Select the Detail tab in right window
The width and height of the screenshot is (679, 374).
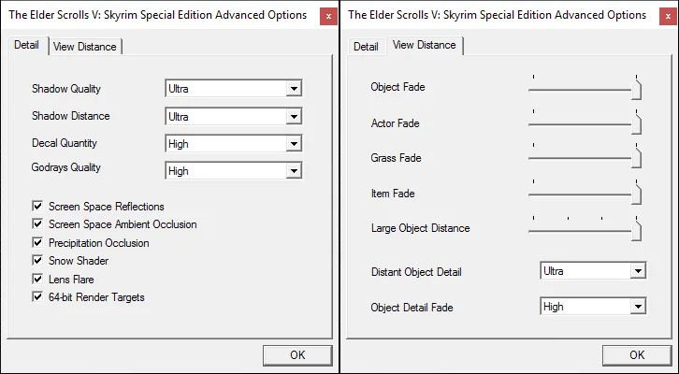(366, 47)
